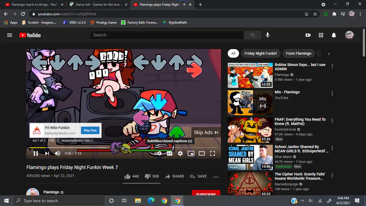Screen dimensions: 366x206
Task: Open the FNAF: Everything You Need To Know title
Action: [x=300, y=121]
